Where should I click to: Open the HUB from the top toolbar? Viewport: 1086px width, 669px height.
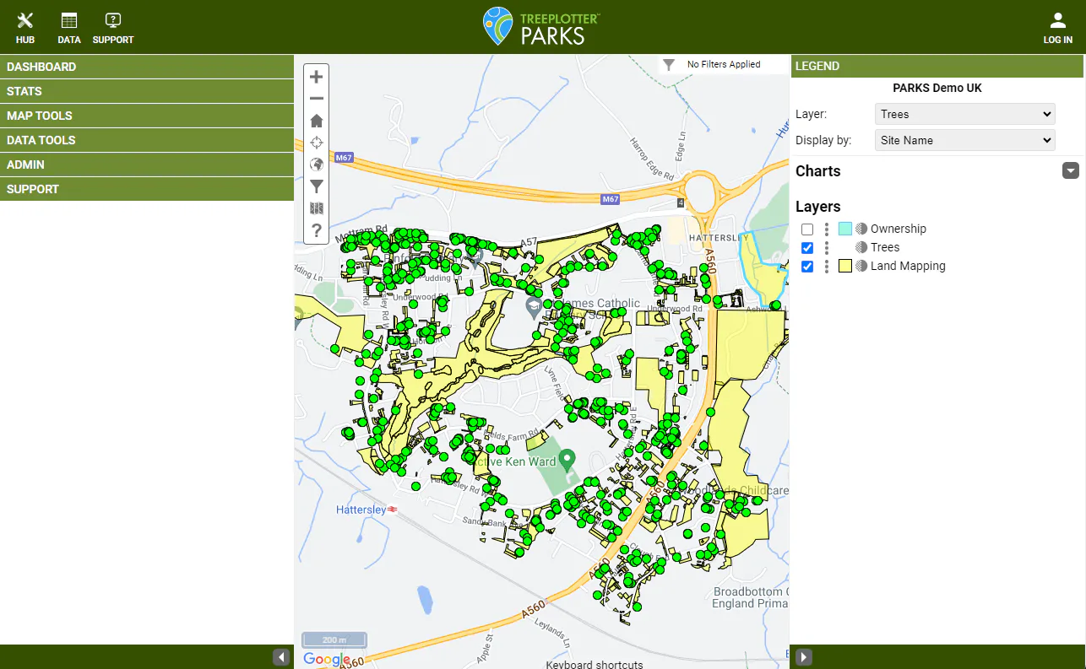(x=24, y=25)
